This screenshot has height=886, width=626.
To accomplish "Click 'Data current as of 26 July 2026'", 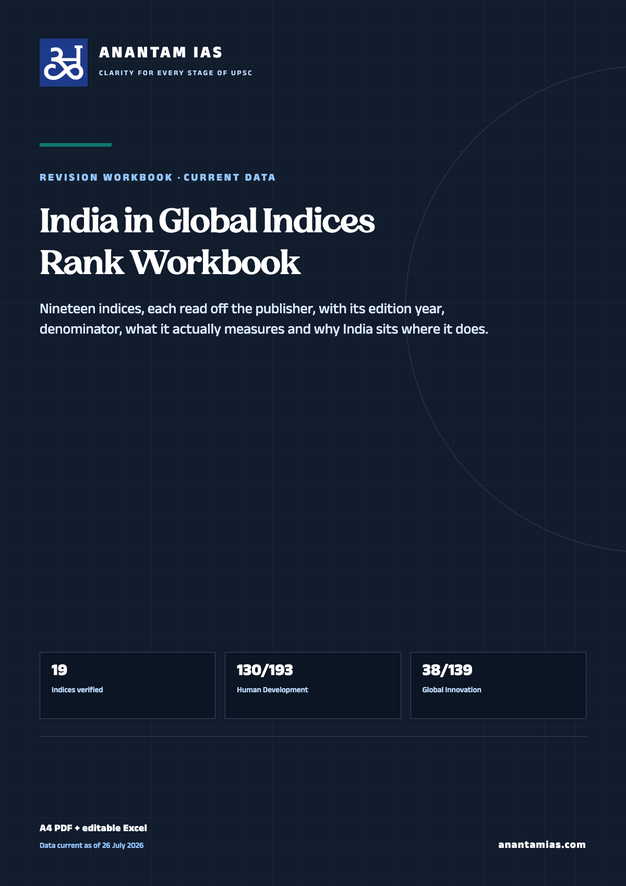I will click(x=92, y=845).
